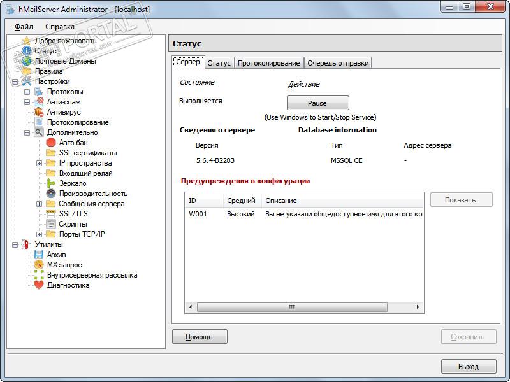Open the Очередь отправки tab
Image resolution: width=510 pixels, height=382 pixels.
(338, 62)
